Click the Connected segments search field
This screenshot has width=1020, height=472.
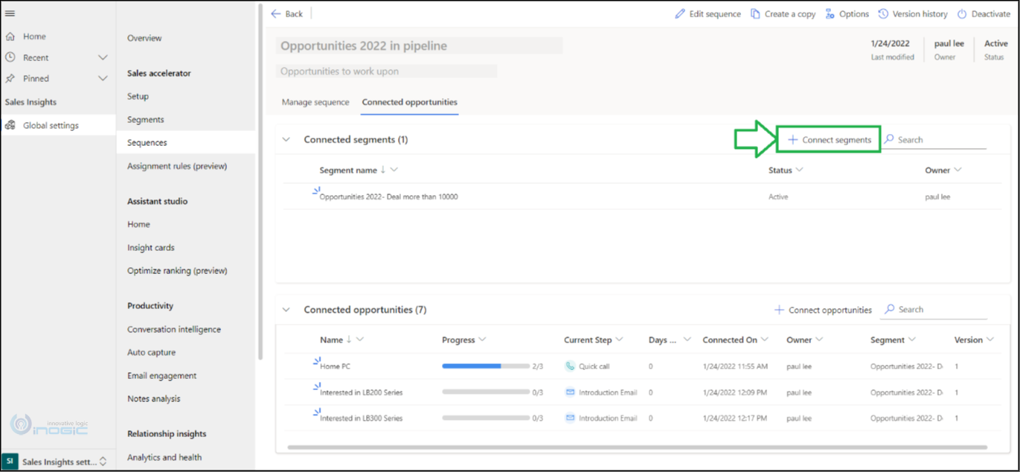tap(940, 140)
